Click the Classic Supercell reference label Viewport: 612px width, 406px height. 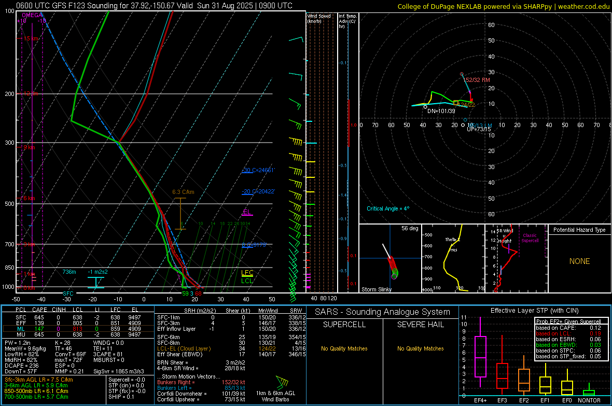coord(530,238)
